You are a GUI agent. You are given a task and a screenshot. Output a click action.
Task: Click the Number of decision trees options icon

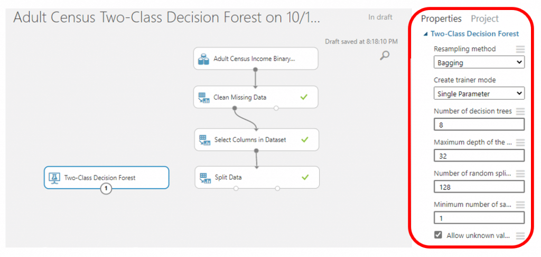pyautogui.click(x=520, y=111)
